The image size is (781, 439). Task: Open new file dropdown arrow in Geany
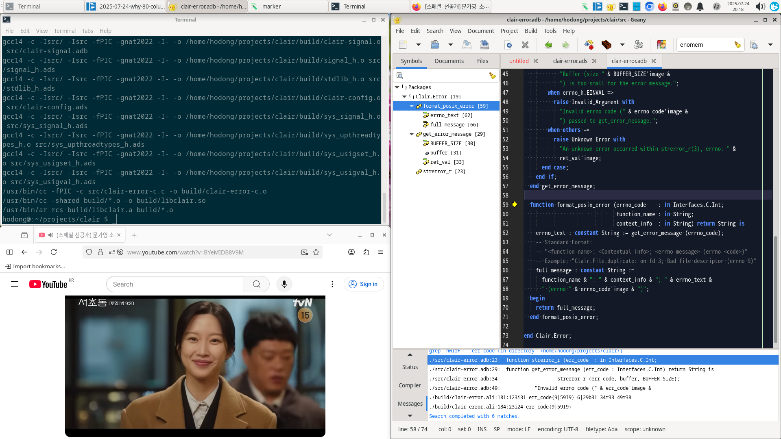(x=418, y=45)
